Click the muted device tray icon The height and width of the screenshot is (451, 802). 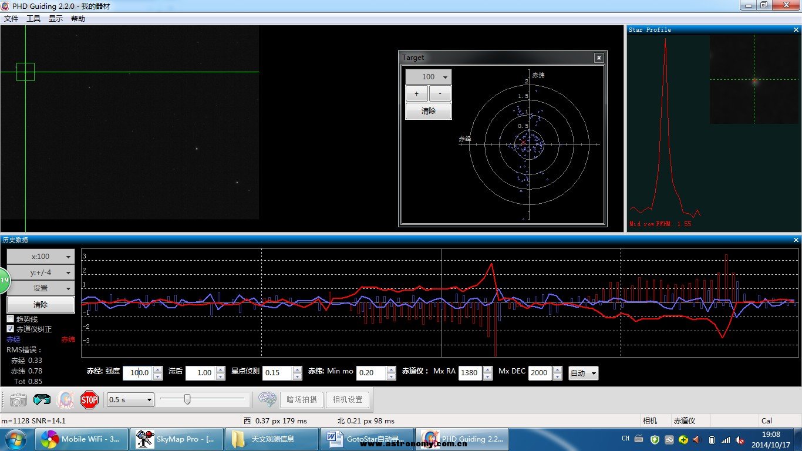pyautogui.click(x=740, y=439)
